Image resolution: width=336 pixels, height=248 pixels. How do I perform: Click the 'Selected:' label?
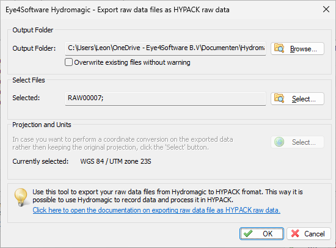click(x=26, y=98)
